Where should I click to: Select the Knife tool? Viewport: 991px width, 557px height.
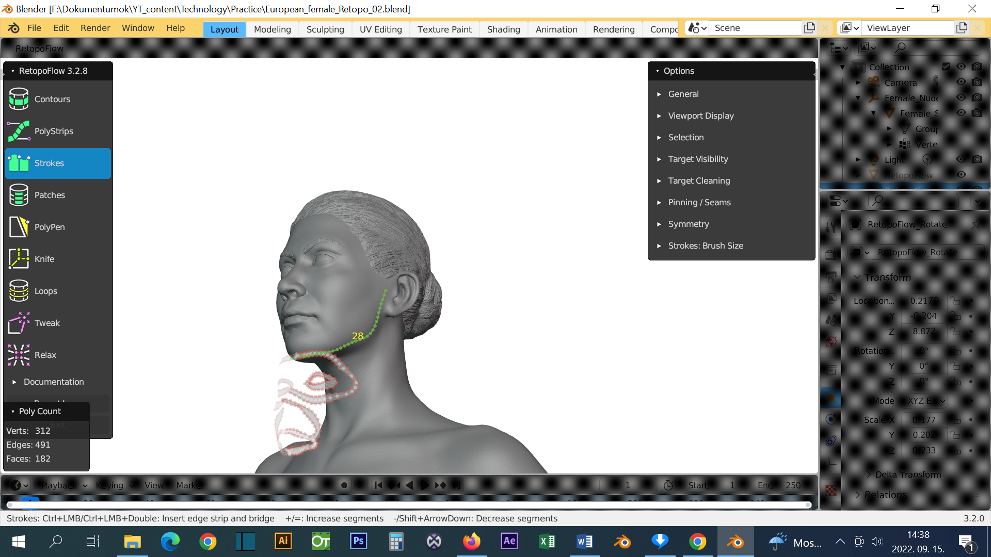tap(44, 259)
